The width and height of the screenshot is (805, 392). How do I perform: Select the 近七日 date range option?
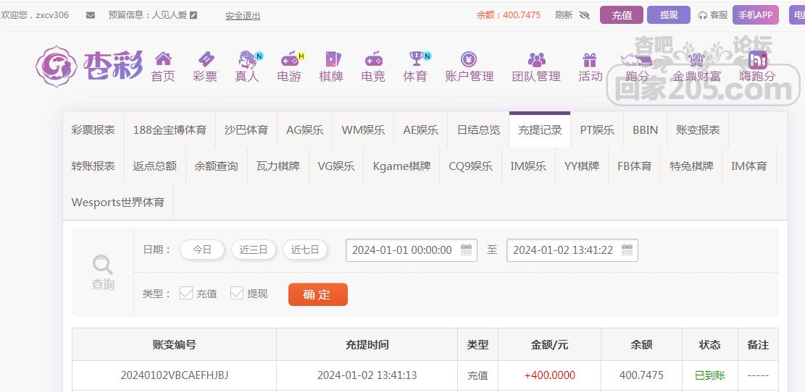[x=305, y=250]
